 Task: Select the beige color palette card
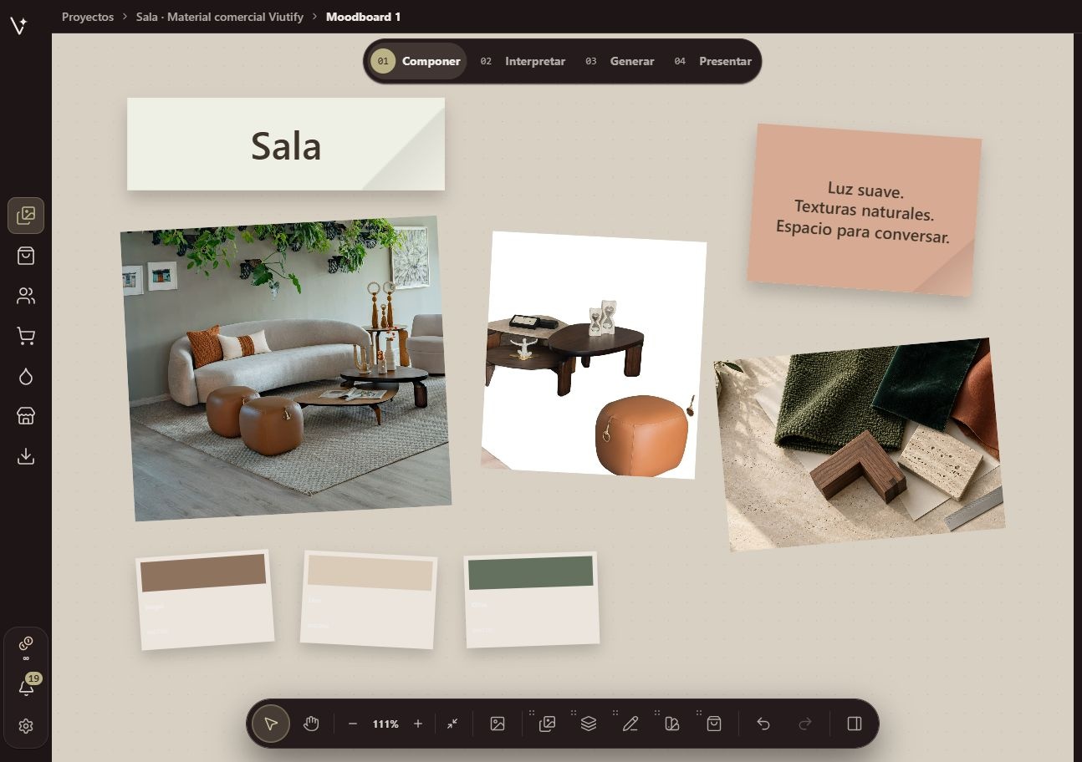[x=369, y=599]
